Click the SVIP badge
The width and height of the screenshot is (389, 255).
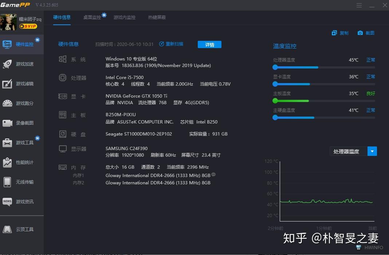28,26
